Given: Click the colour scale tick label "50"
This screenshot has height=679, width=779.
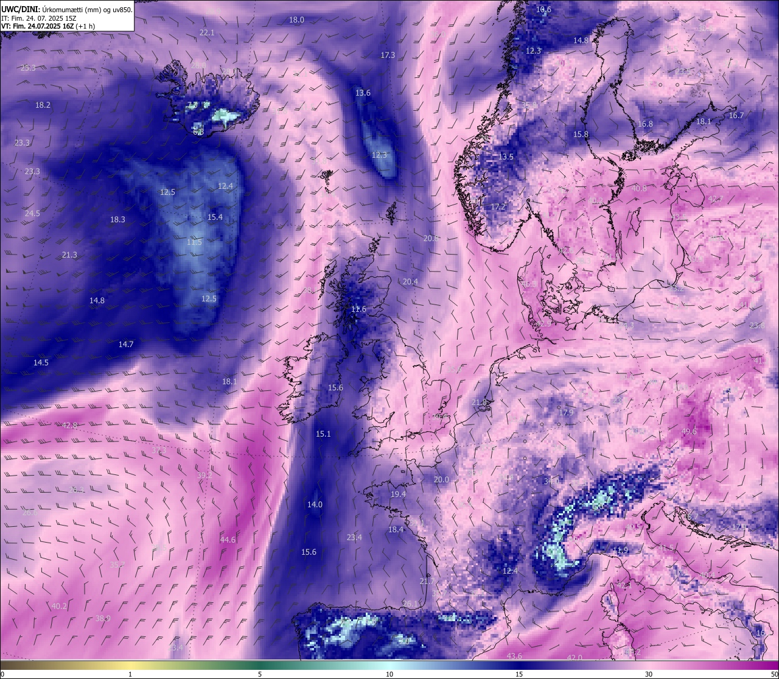Looking at the screenshot, I should pyautogui.click(x=774, y=674).
